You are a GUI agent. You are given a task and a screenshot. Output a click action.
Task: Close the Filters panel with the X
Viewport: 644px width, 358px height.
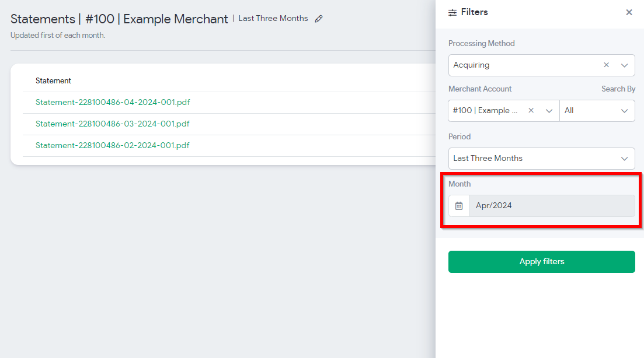point(629,12)
